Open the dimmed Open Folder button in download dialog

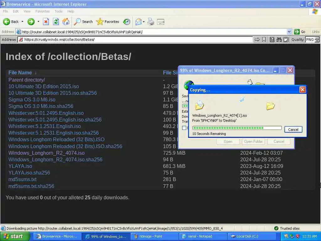(253, 142)
